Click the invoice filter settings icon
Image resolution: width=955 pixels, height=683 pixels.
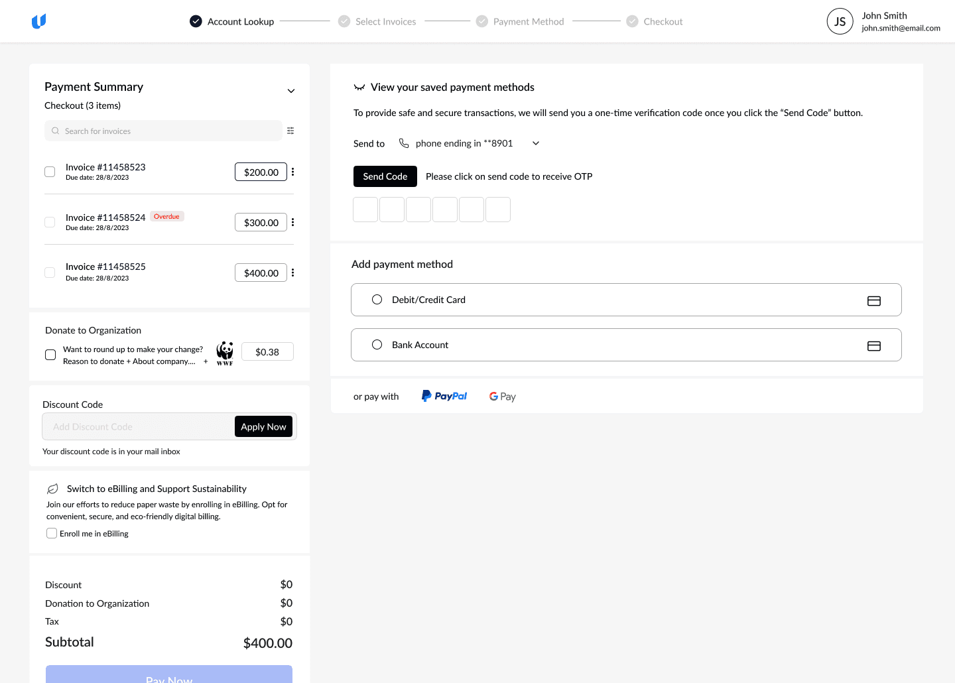click(x=290, y=131)
